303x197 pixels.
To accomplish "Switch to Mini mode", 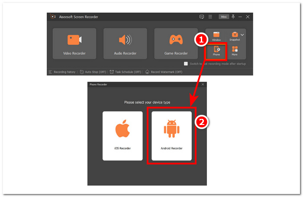I will coord(223,16).
